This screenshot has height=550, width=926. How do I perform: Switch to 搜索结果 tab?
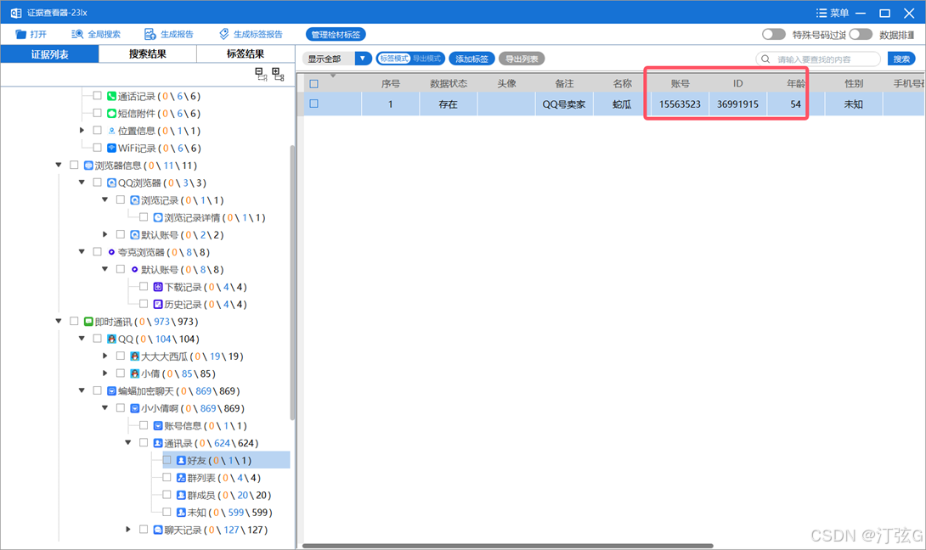(148, 54)
